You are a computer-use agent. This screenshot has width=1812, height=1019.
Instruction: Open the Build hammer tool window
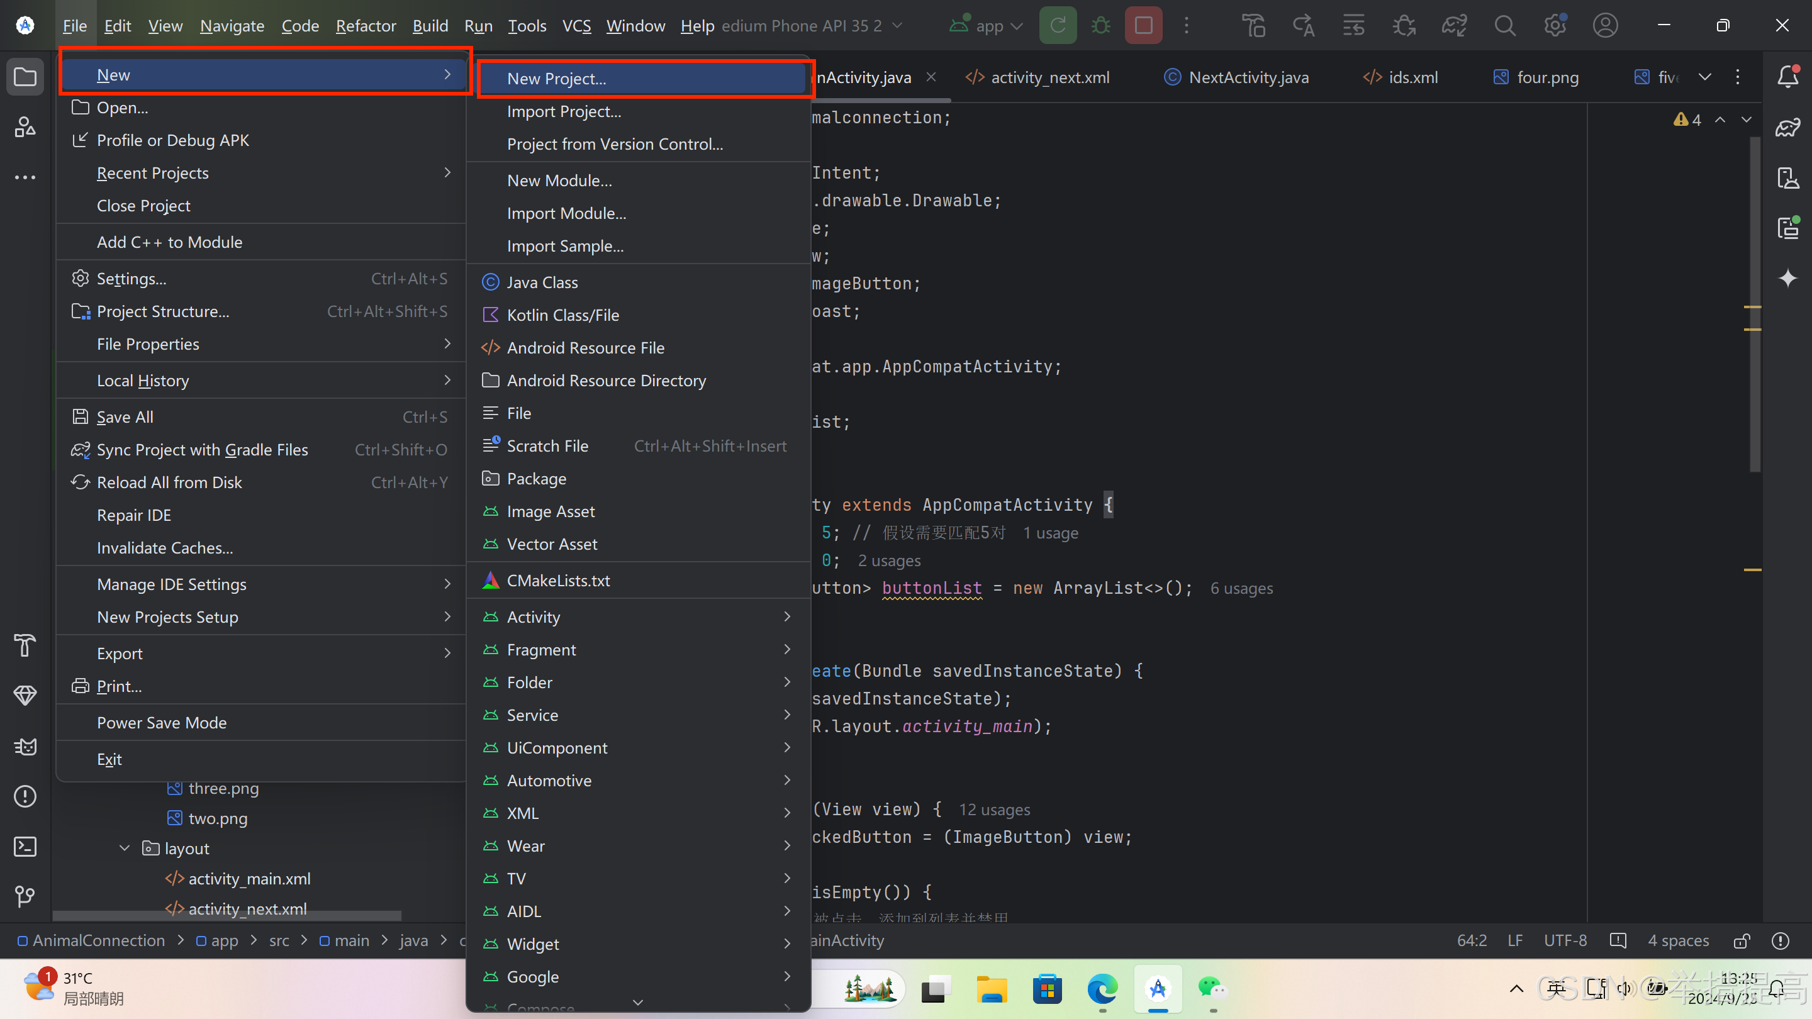point(25,645)
